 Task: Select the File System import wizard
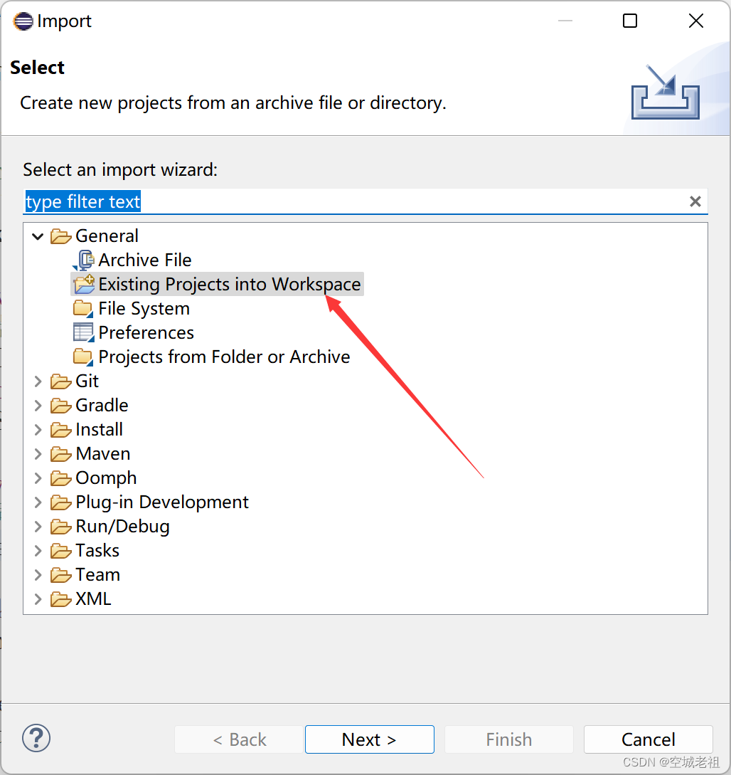tap(144, 308)
